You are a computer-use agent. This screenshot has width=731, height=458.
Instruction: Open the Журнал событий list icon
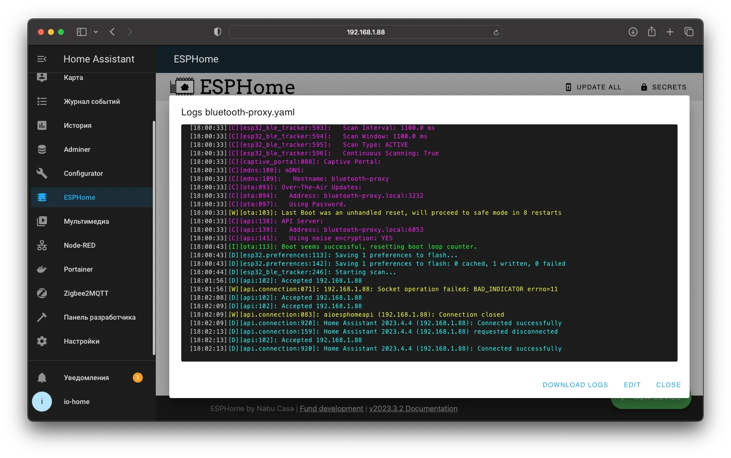(x=42, y=101)
